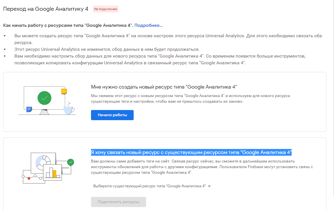Click the small green check badge beside the charts
The image size is (334, 211).
[x=71, y=162]
